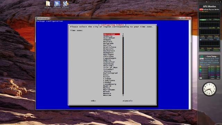Select Gibraltar from the list

[x=109, y=62]
